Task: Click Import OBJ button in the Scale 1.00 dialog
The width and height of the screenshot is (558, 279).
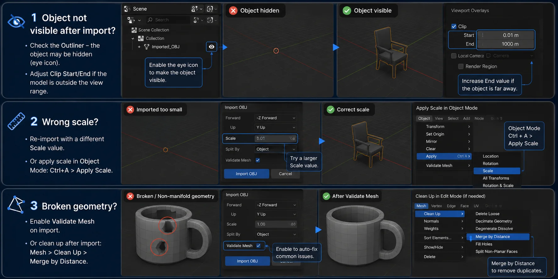Action: [x=247, y=261]
